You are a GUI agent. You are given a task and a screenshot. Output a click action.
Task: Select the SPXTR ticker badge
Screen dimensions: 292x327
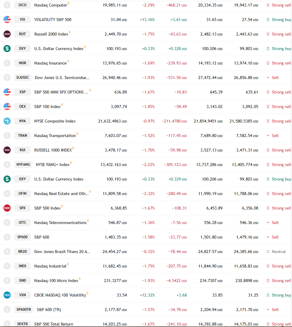coord(22,324)
